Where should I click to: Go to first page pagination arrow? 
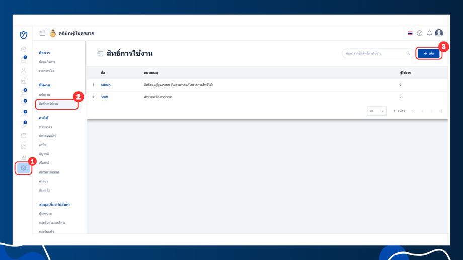click(413, 111)
